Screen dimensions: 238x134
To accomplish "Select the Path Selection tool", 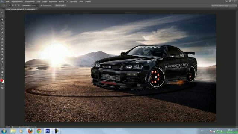I will [x=2, y=65].
